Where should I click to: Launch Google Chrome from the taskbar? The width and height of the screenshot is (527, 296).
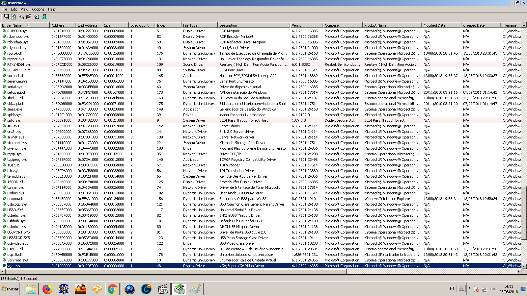(x=113, y=289)
